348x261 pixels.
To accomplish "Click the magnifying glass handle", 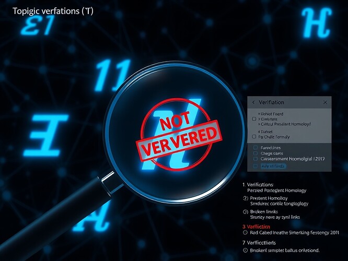I will click(63, 209).
